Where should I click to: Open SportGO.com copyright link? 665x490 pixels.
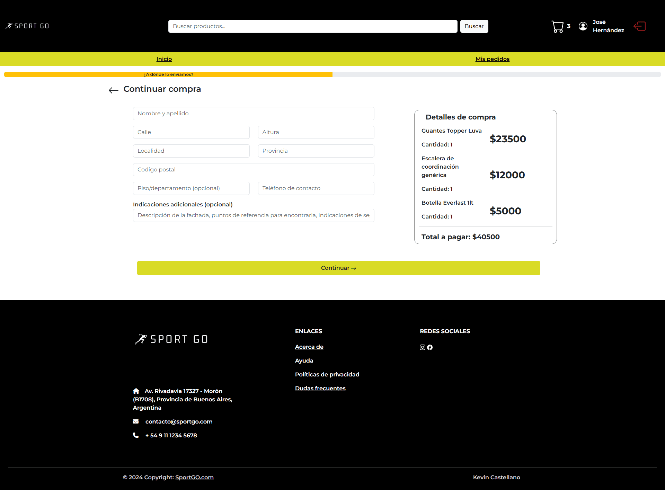point(194,477)
